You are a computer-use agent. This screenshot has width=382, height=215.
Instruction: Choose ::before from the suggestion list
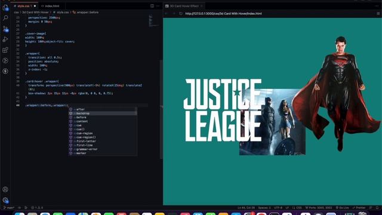(103, 117)
